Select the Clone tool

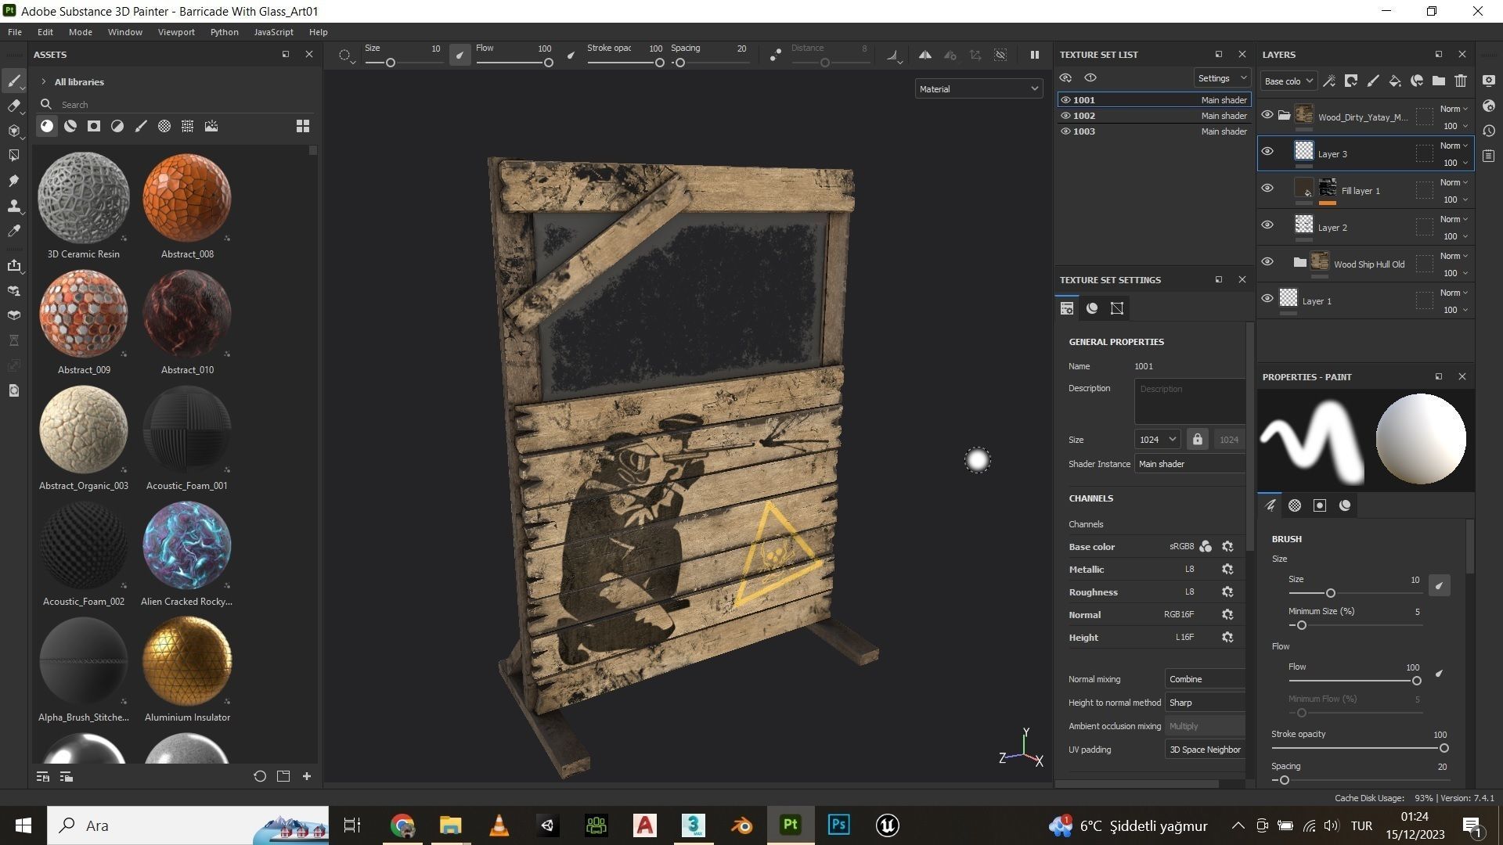(x=14, y=206)
